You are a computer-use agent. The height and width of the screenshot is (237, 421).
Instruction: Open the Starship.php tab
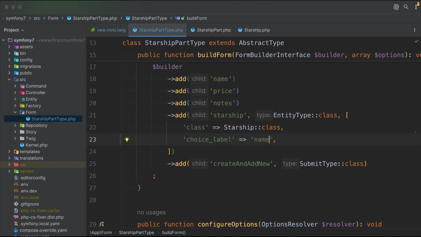pyautogui.click(x=254, y=30)
